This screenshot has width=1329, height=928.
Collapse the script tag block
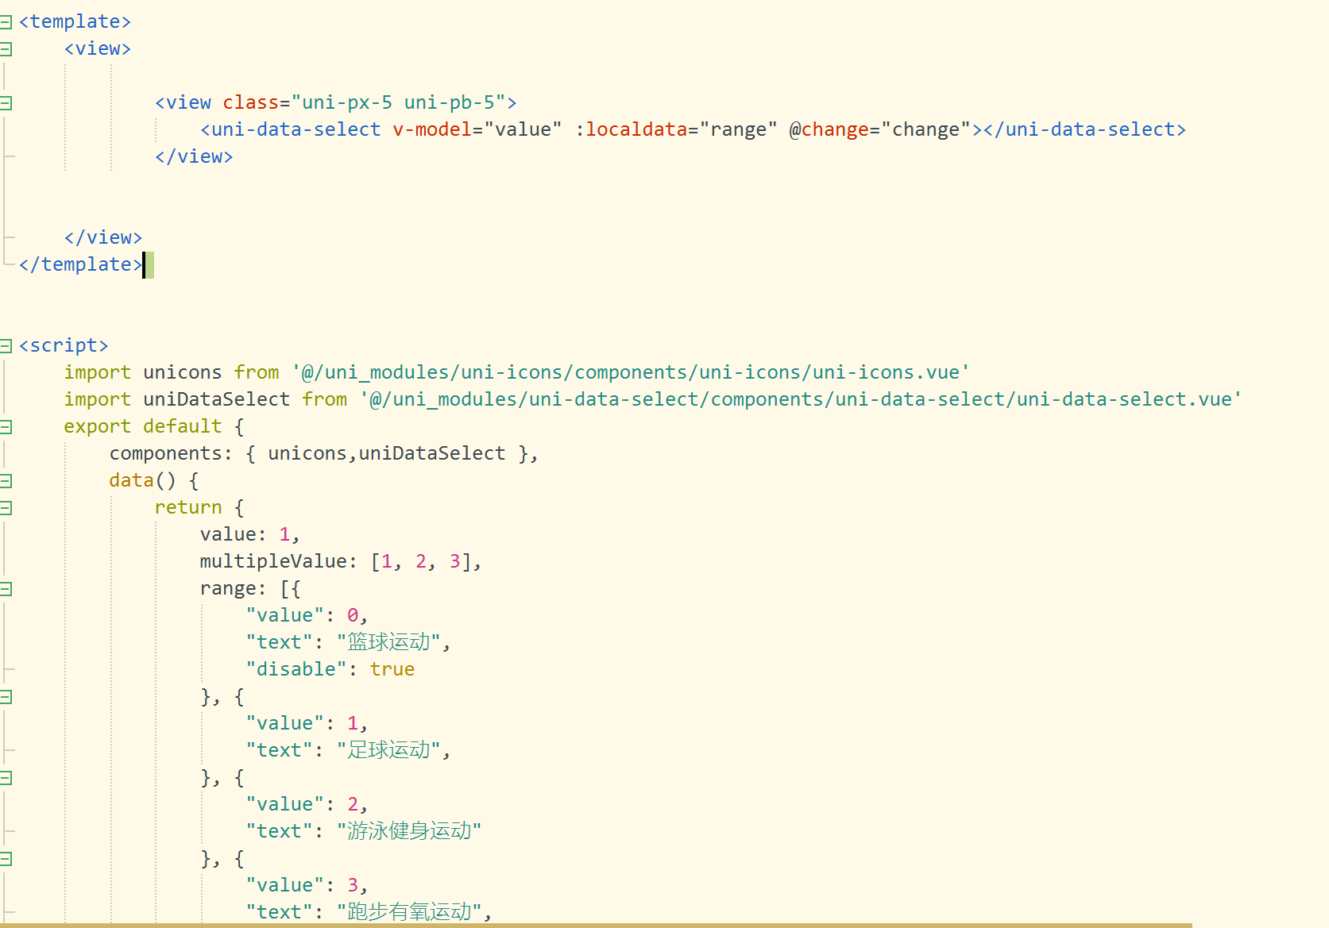point(6,346)
